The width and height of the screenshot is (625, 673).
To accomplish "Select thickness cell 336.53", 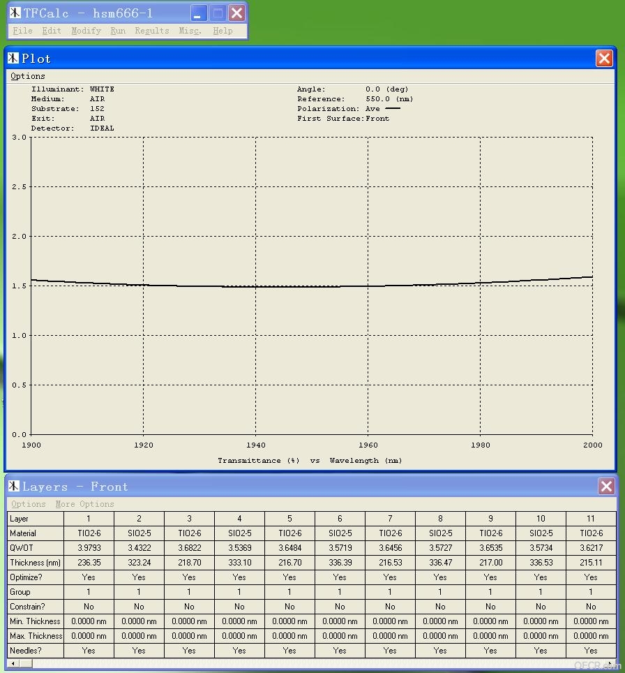I will [x=541, y=562].
